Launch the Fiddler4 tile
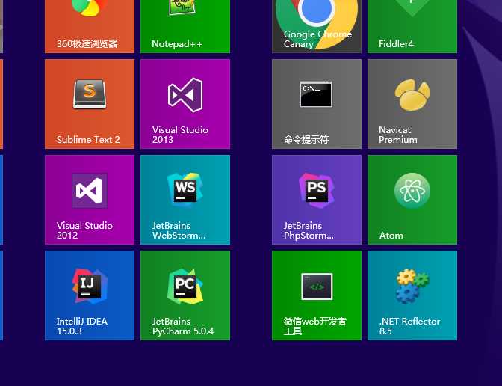 pos(412,26)
